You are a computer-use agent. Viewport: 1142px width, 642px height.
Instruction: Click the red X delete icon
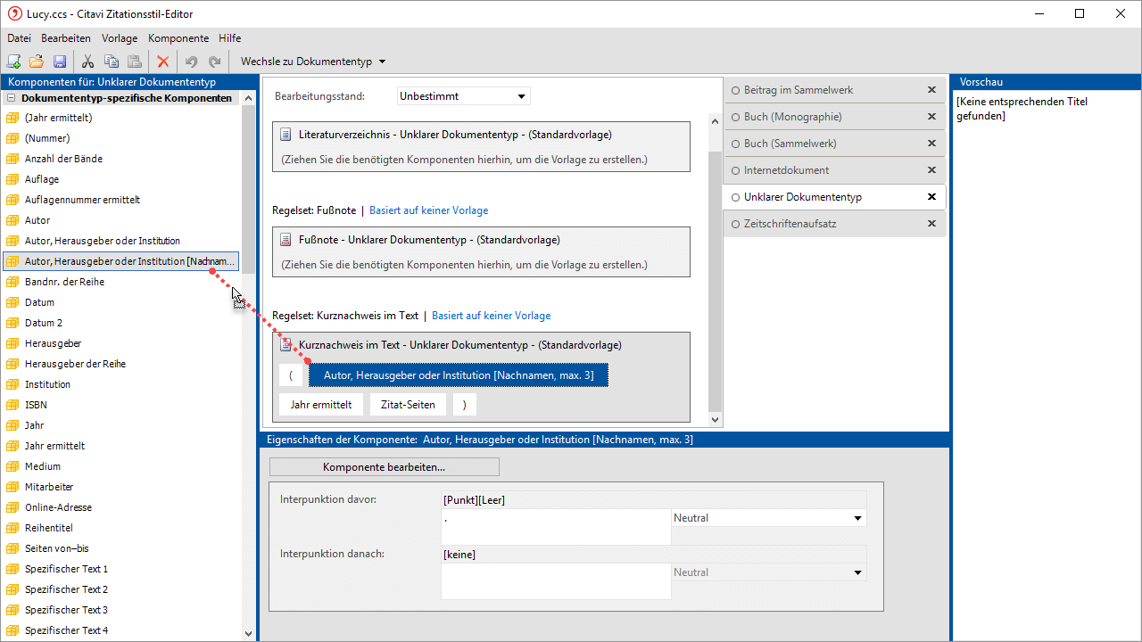[x=162, y=62]
